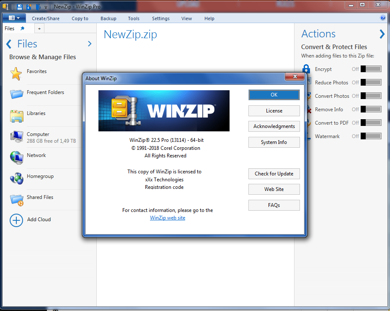Click the Remove Info label
The height and width of the screenshot is (311, 390).
(329, 110)
